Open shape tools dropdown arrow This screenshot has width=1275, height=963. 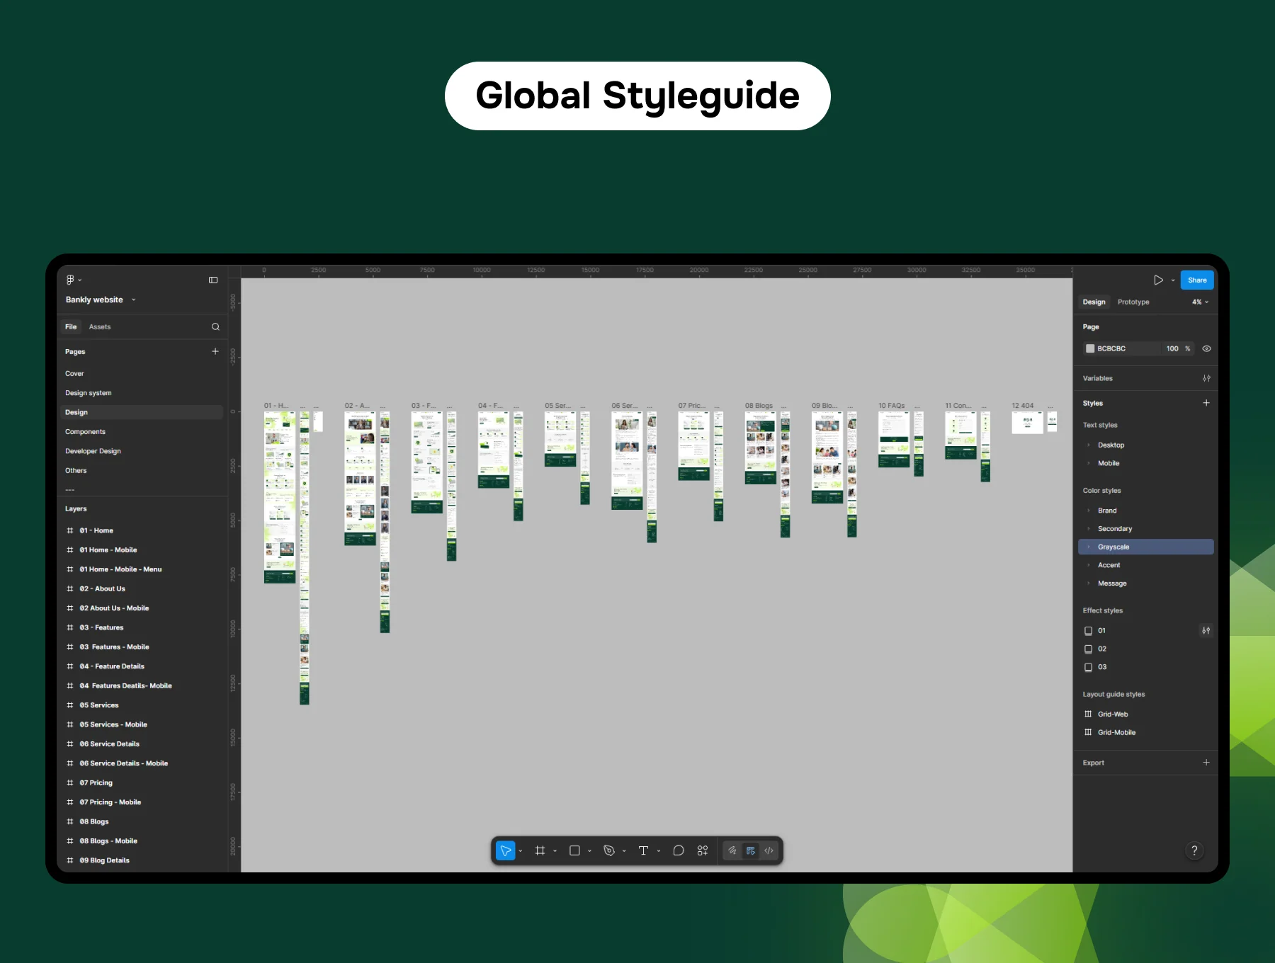589,851
